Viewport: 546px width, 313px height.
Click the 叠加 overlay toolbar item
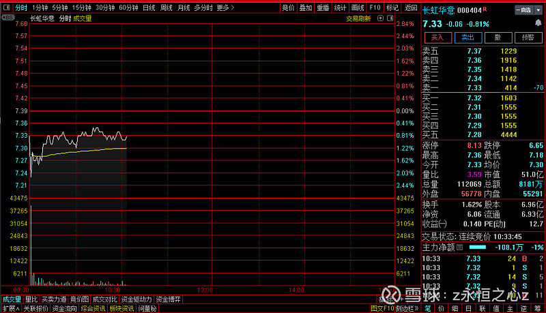tap(306, 8)
